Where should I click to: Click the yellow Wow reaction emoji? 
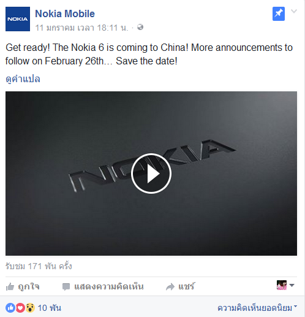tap(30, 308)
